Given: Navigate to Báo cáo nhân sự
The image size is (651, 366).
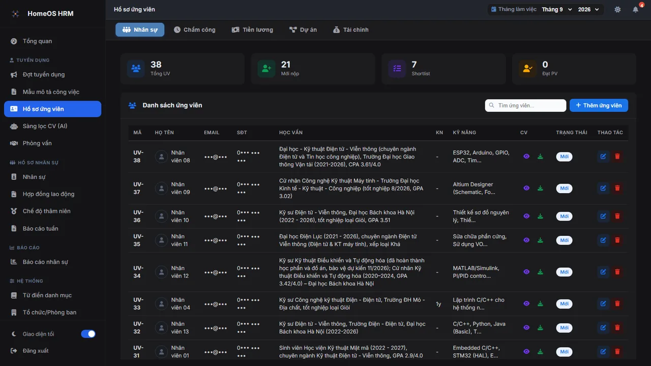Looking at the screenshot, I should coord(53,262).
